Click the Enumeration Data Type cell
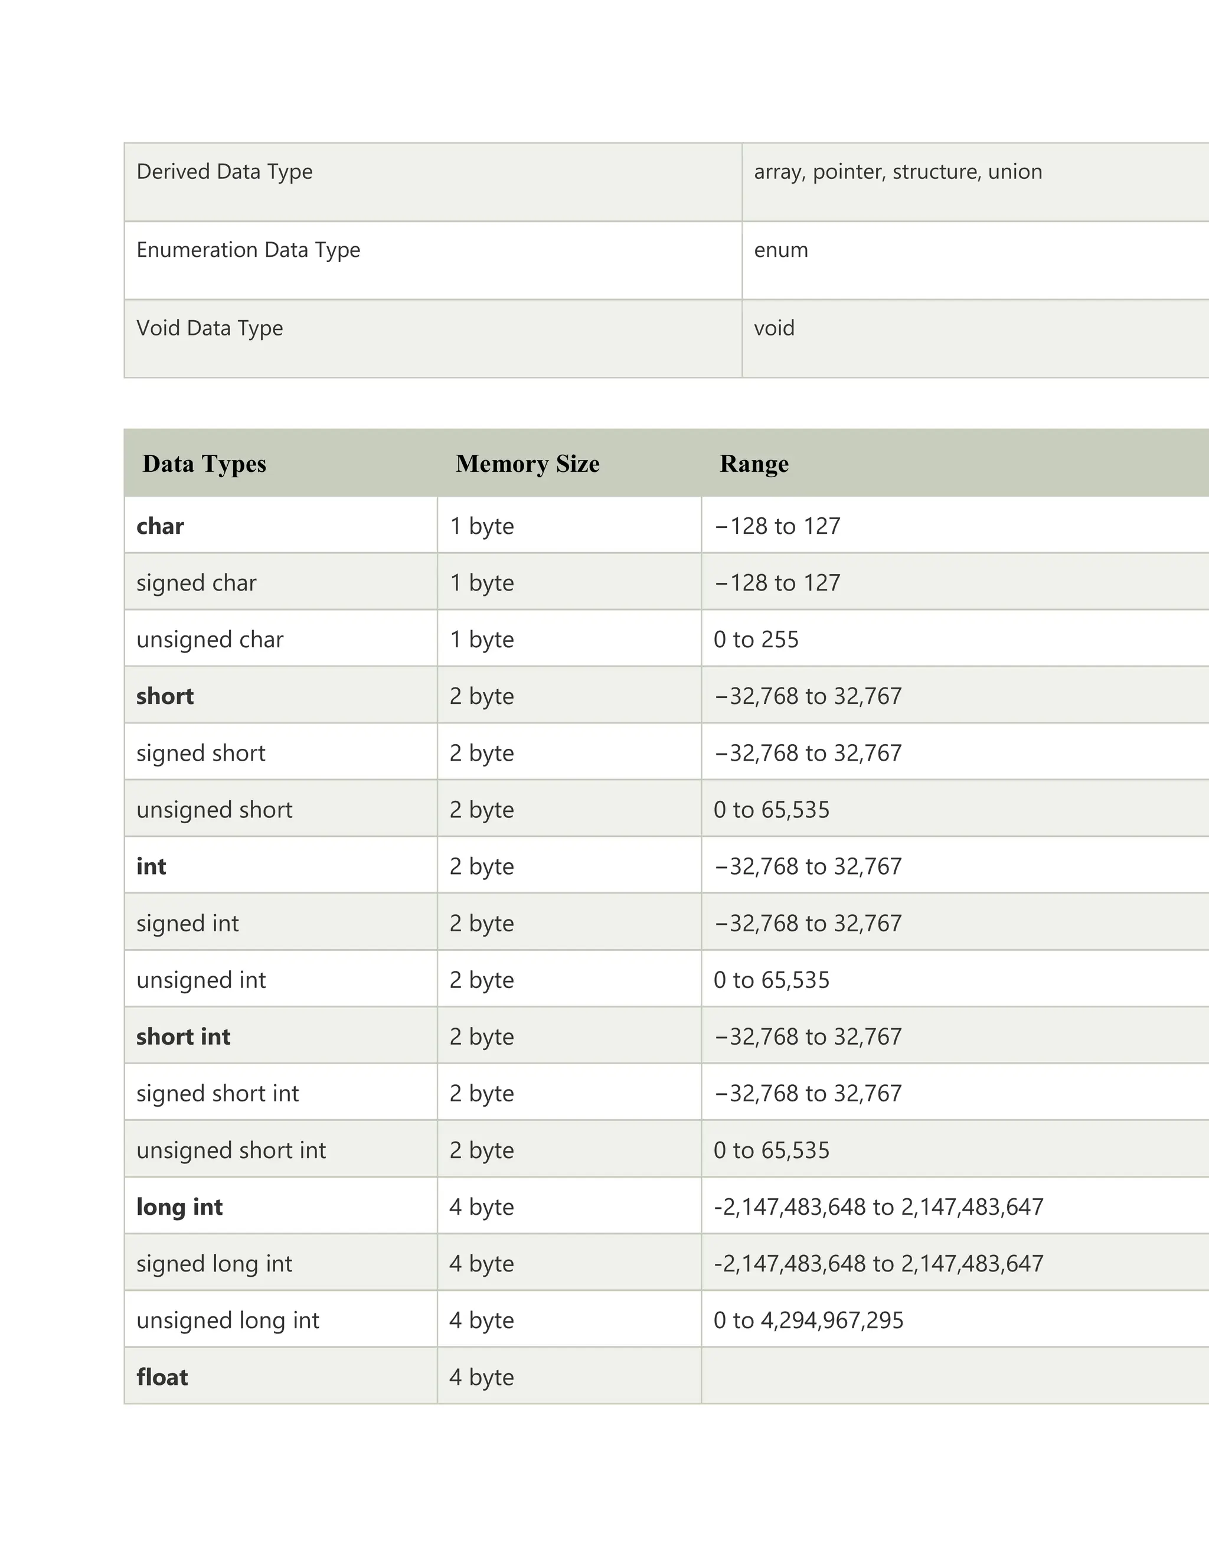Screen dimensions: 1209x1565 pos(433,260)
